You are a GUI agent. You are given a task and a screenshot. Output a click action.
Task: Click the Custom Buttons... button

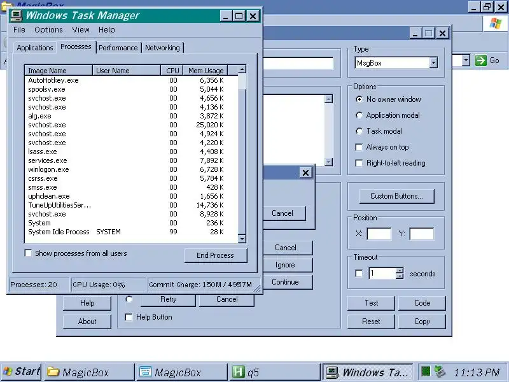click(x=396, y=196)
